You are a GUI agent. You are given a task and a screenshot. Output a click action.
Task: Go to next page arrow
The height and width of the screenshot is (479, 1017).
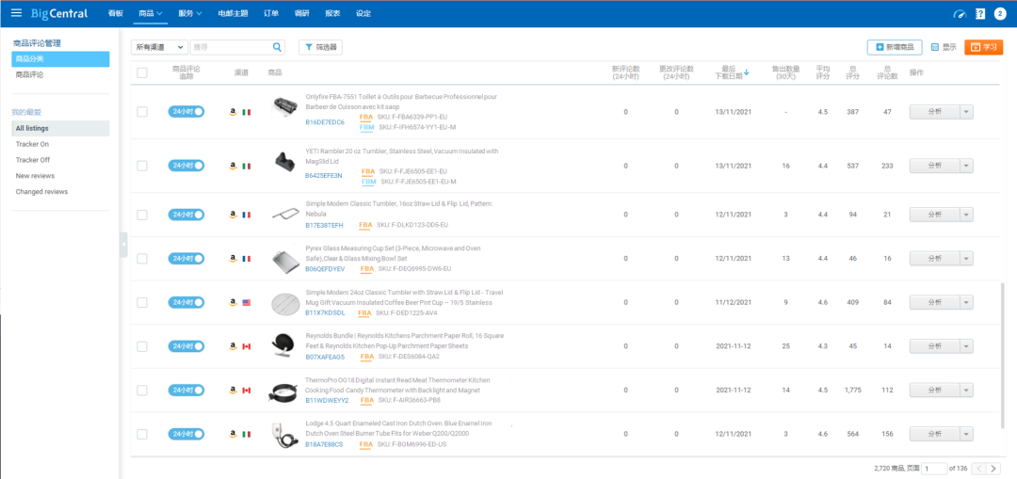[x=994, y=468]
